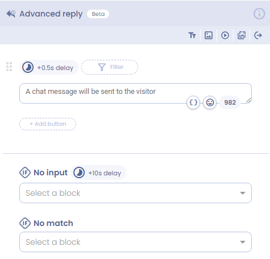Click the info icon in header
Screen dimensions: 270x259
pos(259,14)
